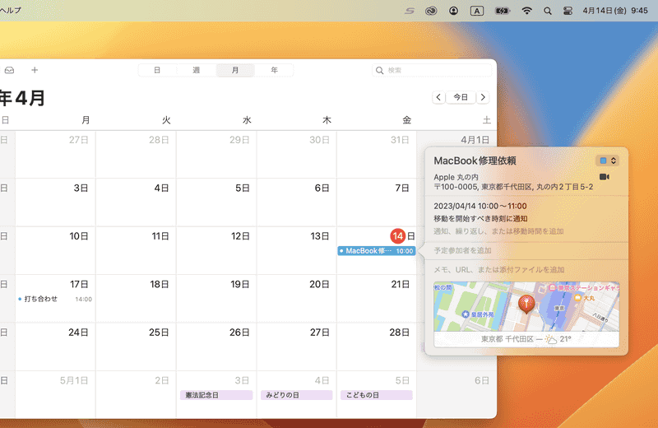Switch to the 年 (year) view tab
This screenshot has height=428, width=658.
[x=274, y=70]
